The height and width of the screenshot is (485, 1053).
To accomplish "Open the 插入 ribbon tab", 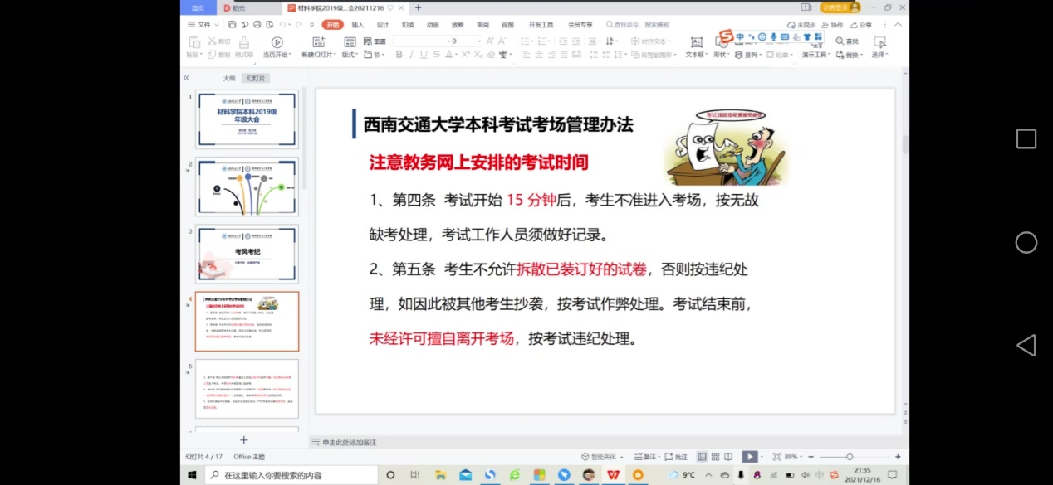I will pos(357,25).
